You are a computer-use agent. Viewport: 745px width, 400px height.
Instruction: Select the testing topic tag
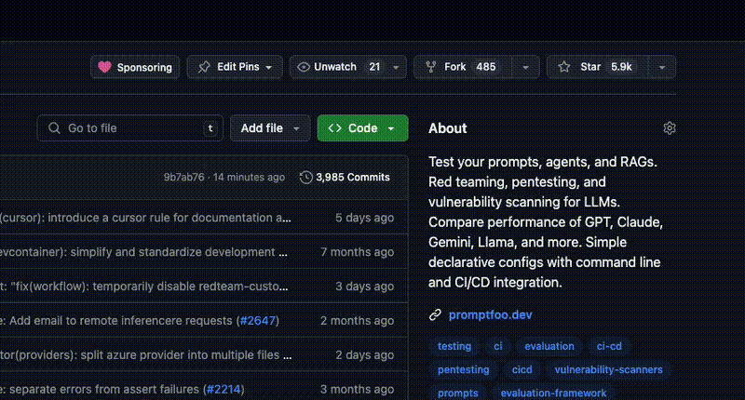point(454,346)
